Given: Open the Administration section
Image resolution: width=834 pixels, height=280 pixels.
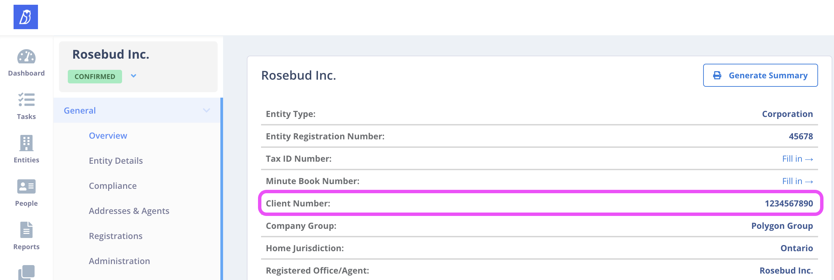Looking at the screenshot, I should [x=119, y=261].
